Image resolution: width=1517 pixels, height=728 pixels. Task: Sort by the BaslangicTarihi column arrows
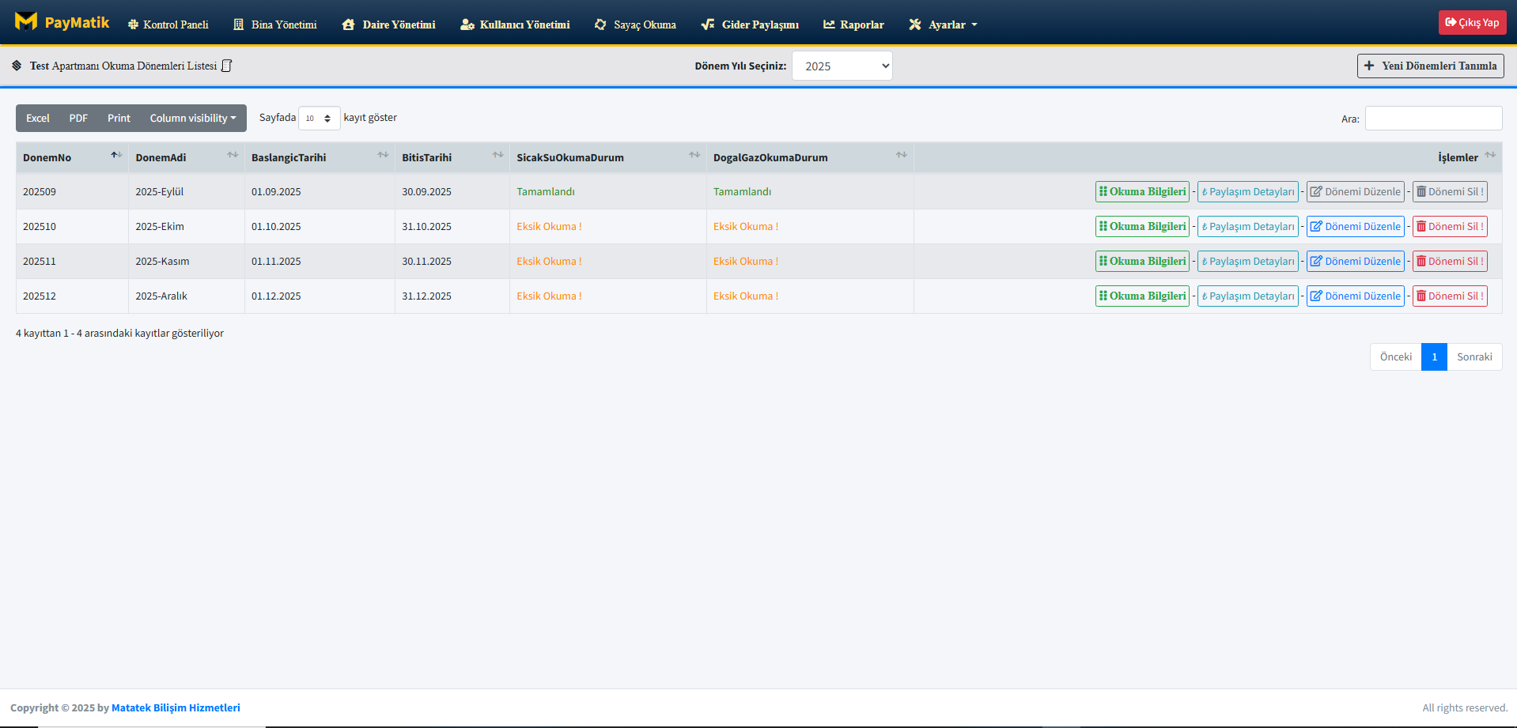pyautogui.click(x=383, y=155)
